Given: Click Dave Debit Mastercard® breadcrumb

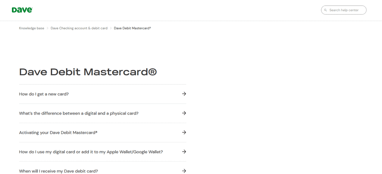Looking at the screenshot, I should (x=132, y=28).
